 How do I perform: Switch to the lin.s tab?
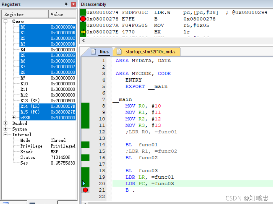(104, 52)
